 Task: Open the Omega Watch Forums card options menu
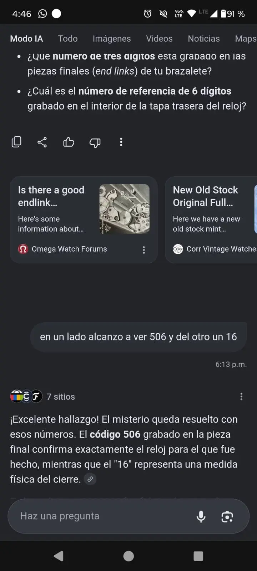144,250
